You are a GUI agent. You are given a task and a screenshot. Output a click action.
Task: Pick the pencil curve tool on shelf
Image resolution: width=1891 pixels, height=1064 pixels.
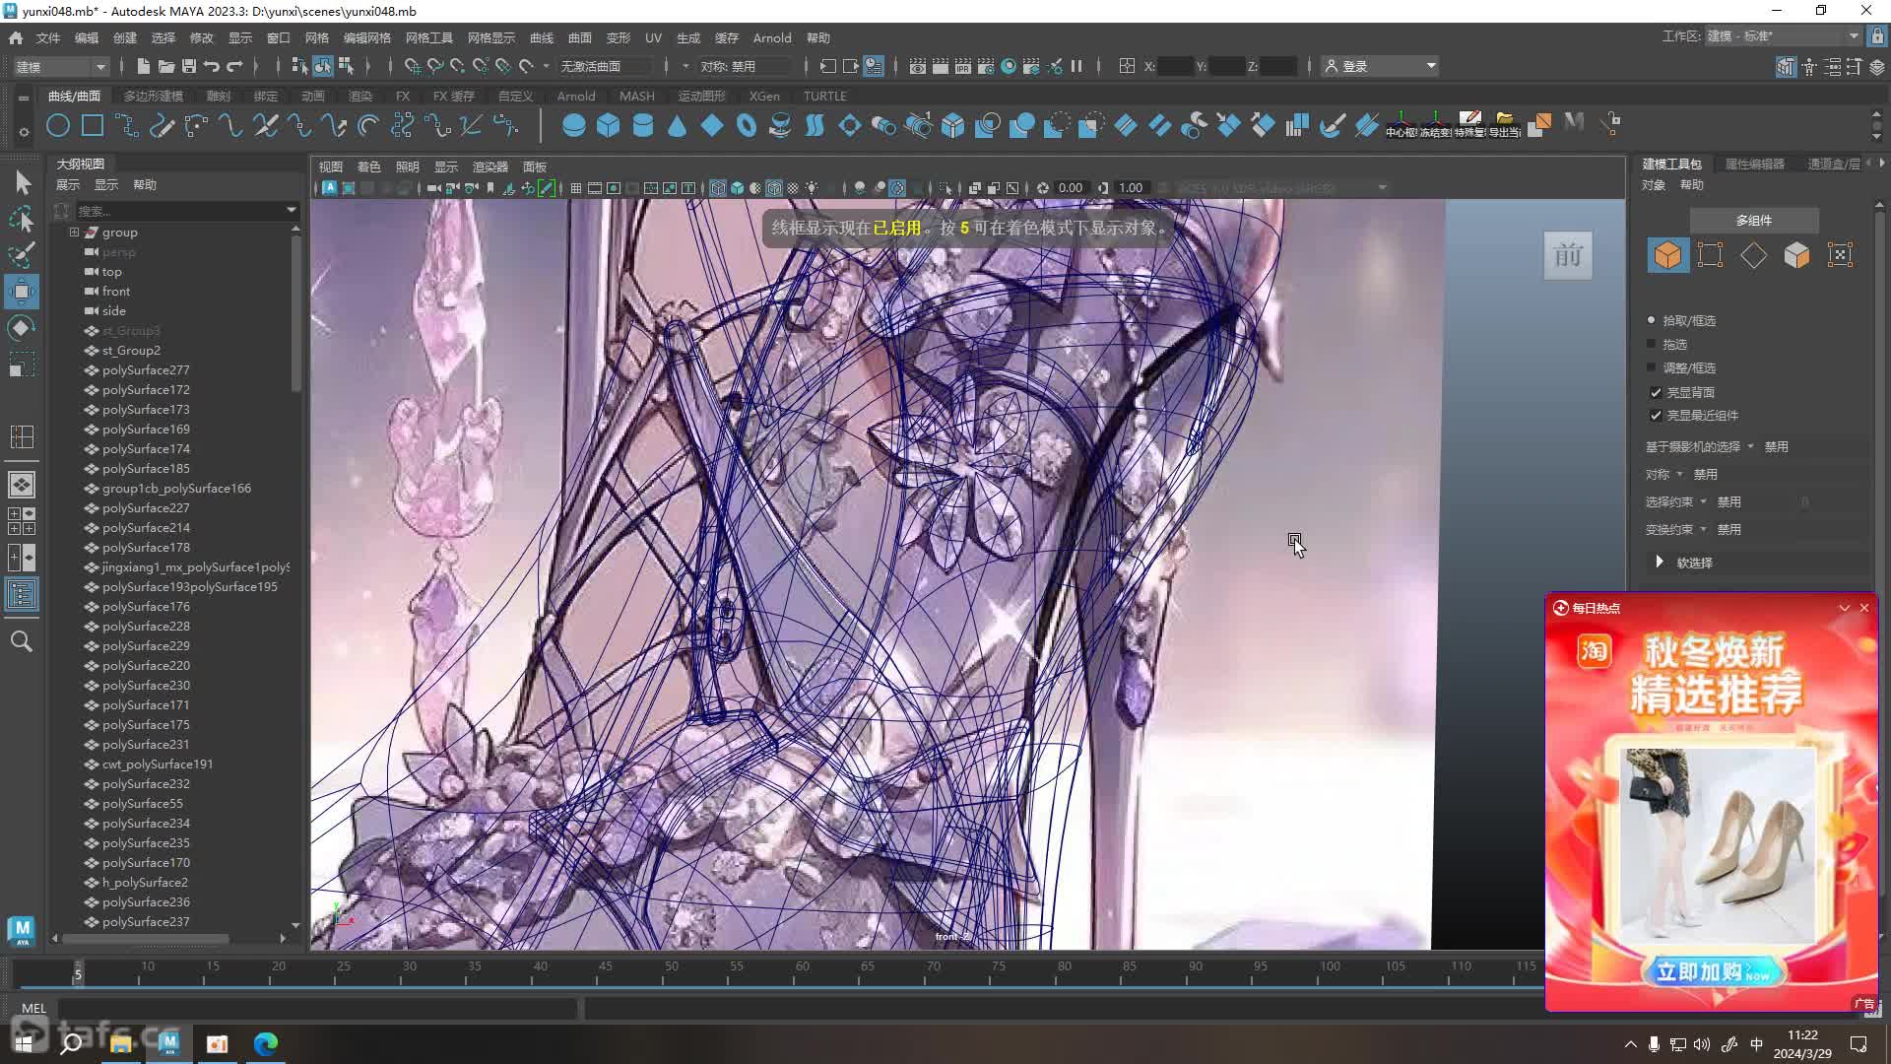tap(162, 125)
